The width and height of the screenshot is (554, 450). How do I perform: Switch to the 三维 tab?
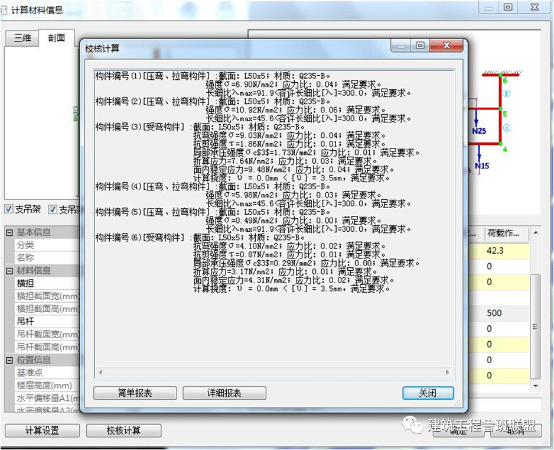tap(22, 38)
